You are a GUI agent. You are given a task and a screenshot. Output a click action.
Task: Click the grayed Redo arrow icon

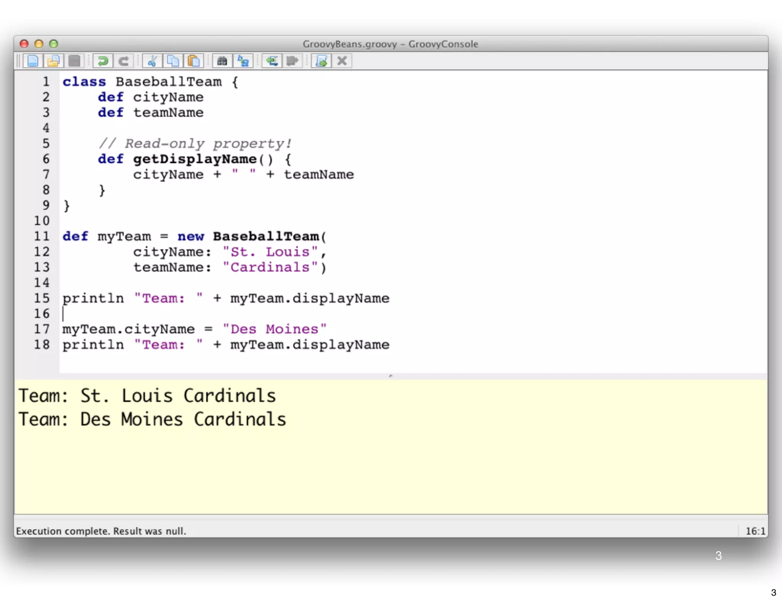click(123, 61)
